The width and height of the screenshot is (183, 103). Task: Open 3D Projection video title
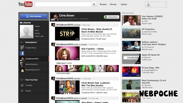(148, 29)
